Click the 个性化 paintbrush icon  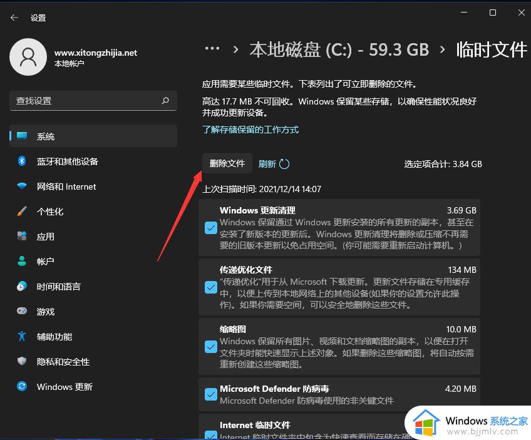pos(22,211)
